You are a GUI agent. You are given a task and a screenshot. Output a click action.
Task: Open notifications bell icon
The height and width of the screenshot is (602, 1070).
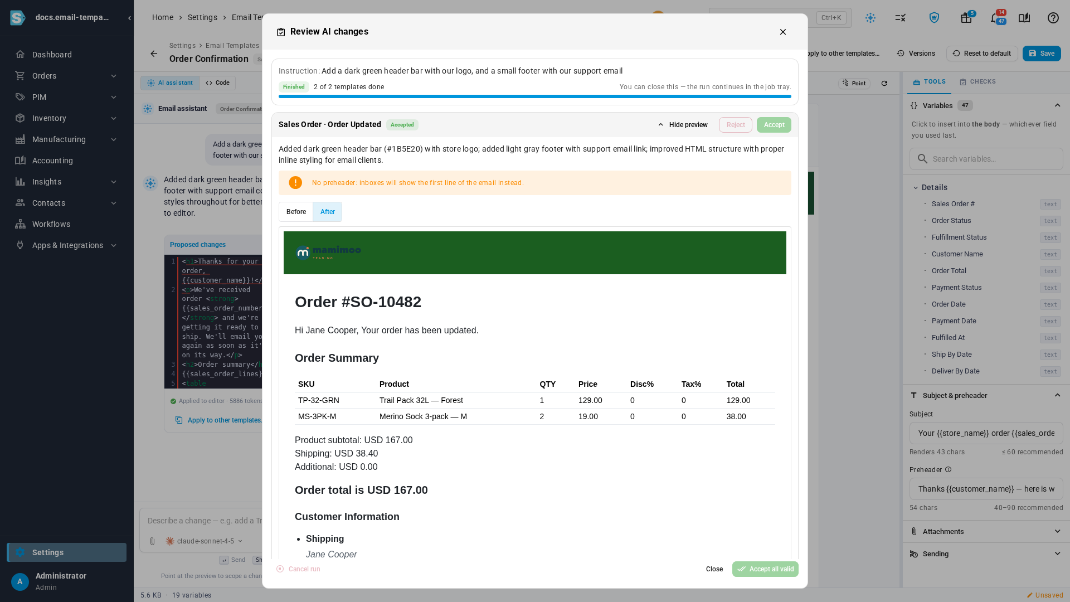(x=995, y=18)
